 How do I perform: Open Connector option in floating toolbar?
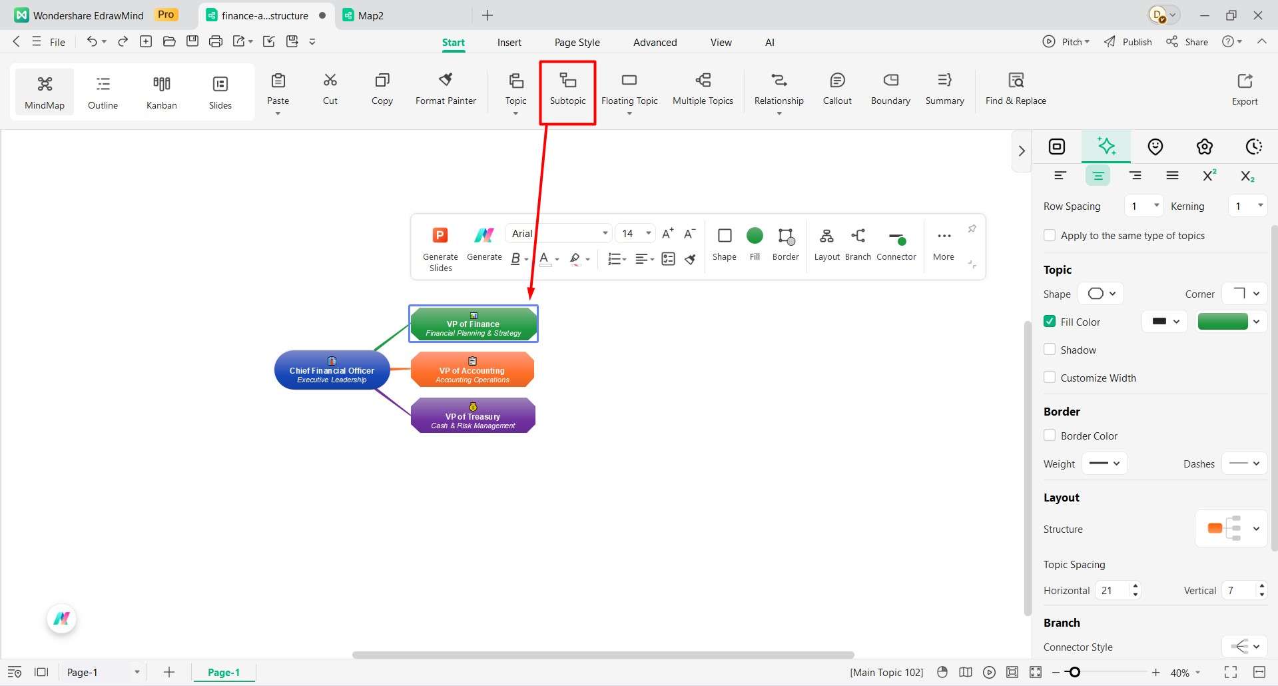(896, 244)
